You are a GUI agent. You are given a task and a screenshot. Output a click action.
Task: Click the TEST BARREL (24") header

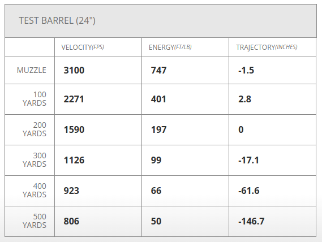pyautogui.click(x=57, y=21)
